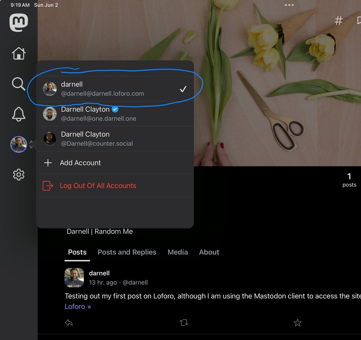The height and width of the screenshot is (340, 361).
Task: Switch to the Media tab
Action: tap(178, 252)
